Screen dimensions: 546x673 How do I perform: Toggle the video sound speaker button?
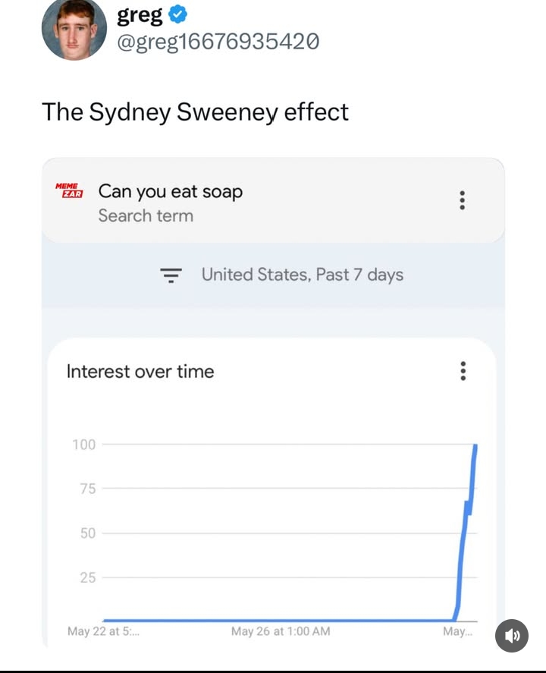coord(512,636)
